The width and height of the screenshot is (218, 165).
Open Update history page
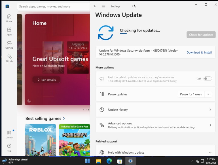click(x=155, y=110)
